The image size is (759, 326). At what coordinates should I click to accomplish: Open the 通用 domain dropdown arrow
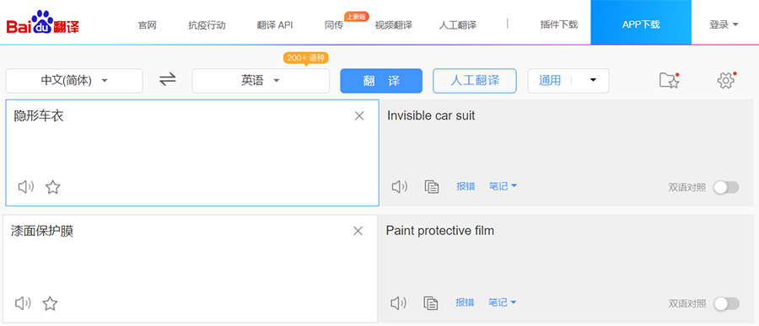click(x=593, y=80)
